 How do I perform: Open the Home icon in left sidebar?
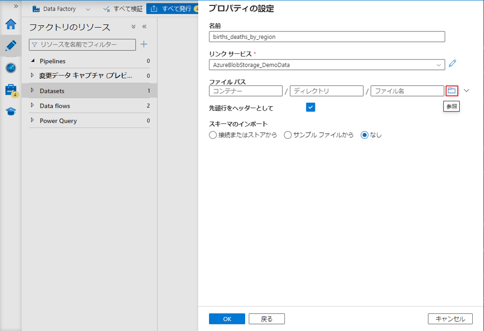coord(11,24)
